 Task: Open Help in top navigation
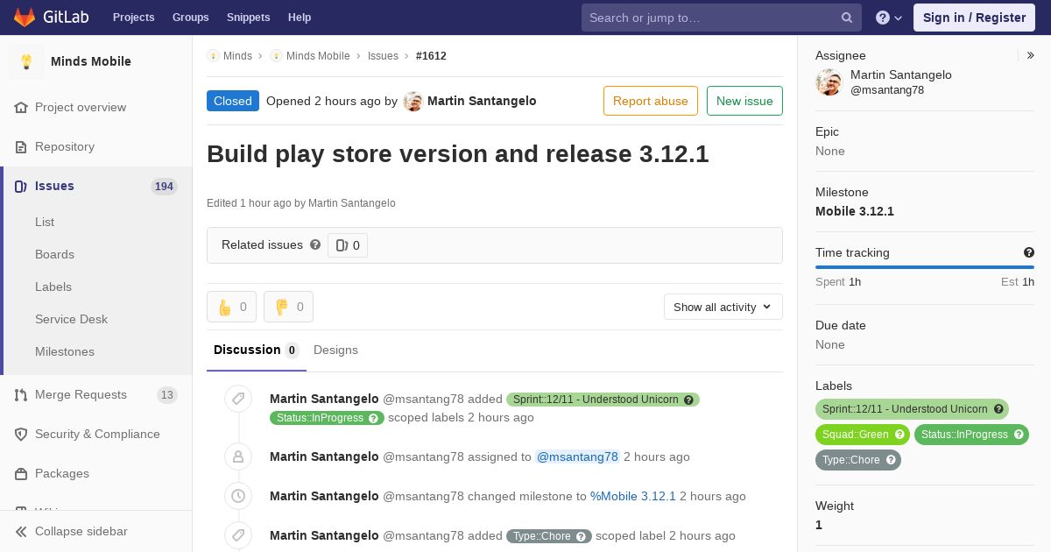click(300, 18)
